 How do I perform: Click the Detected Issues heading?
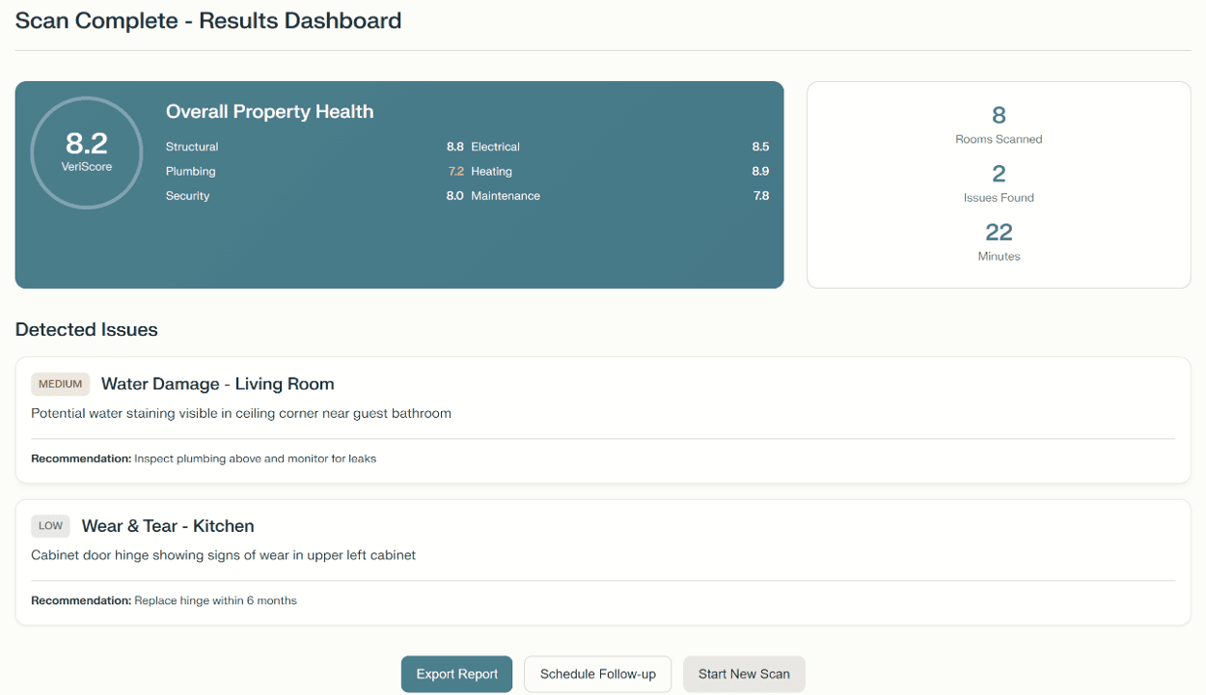click(x=87, y=329)
